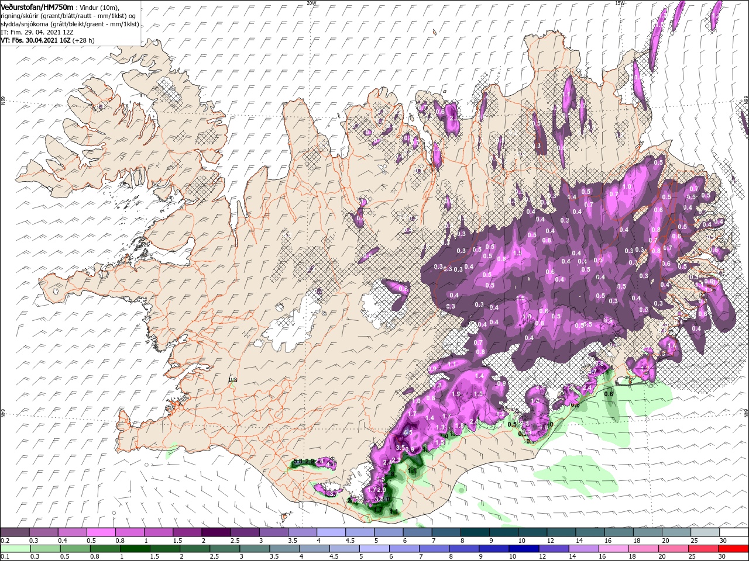
Task: Pick the snow-scale 9 dark teal swatch
Action: click(503, 532)
